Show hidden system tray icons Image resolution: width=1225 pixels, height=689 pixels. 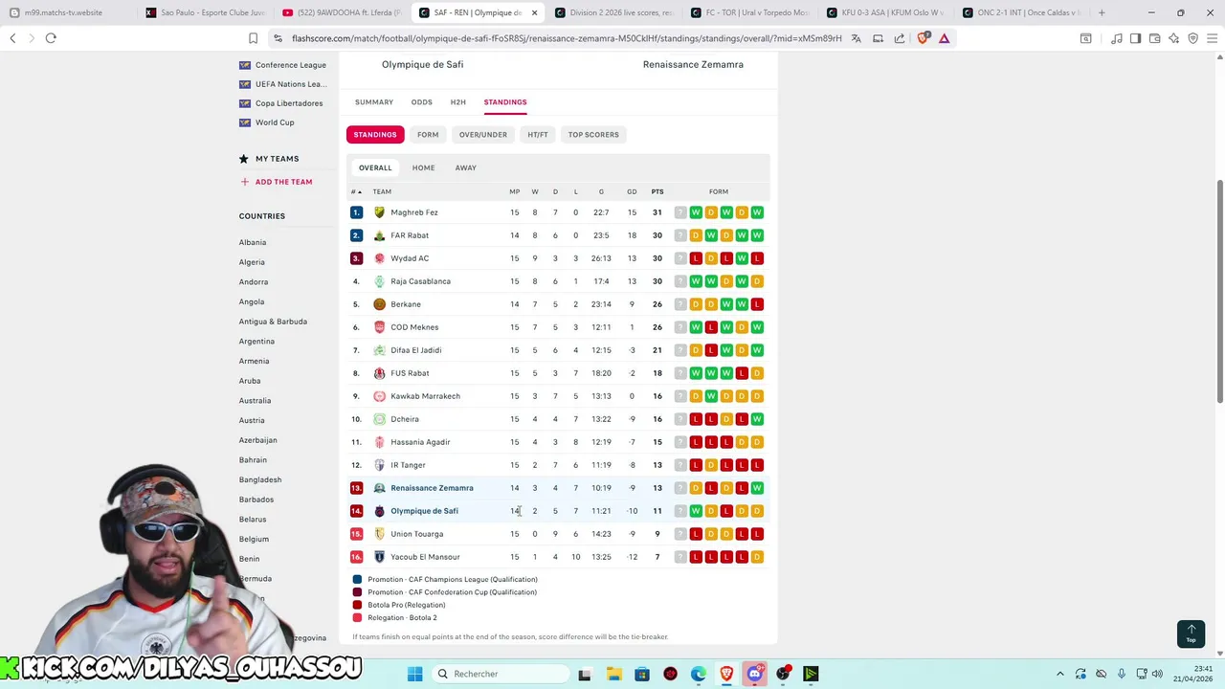coord(1059,674)
